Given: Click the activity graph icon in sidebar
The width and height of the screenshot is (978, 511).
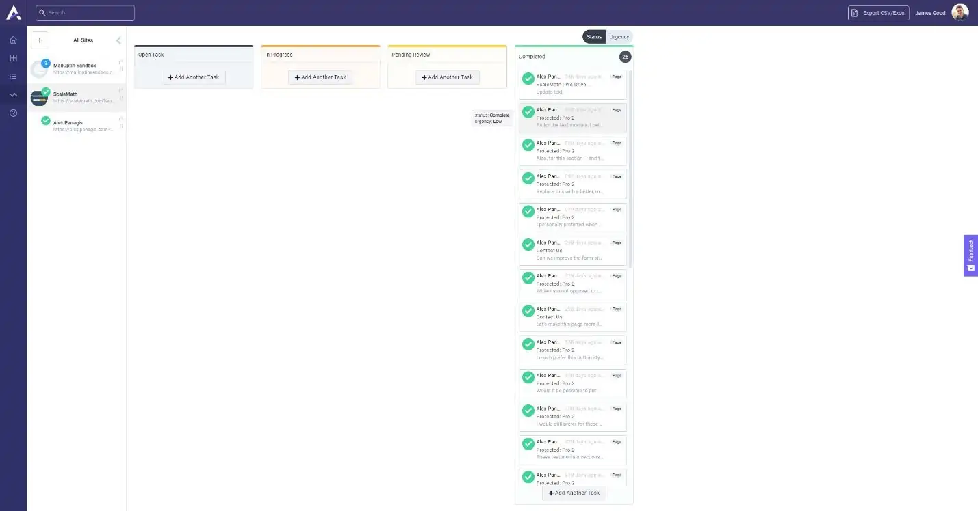Looking at the screenshot, I should [12, 94].
